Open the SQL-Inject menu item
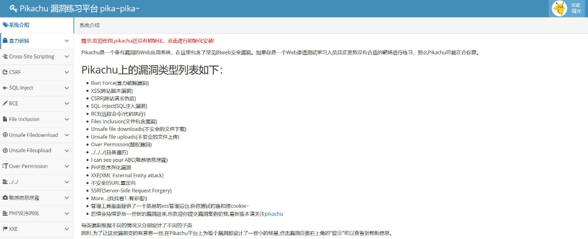The width and height of the screenshot is (588, 239). pos(37,88)
